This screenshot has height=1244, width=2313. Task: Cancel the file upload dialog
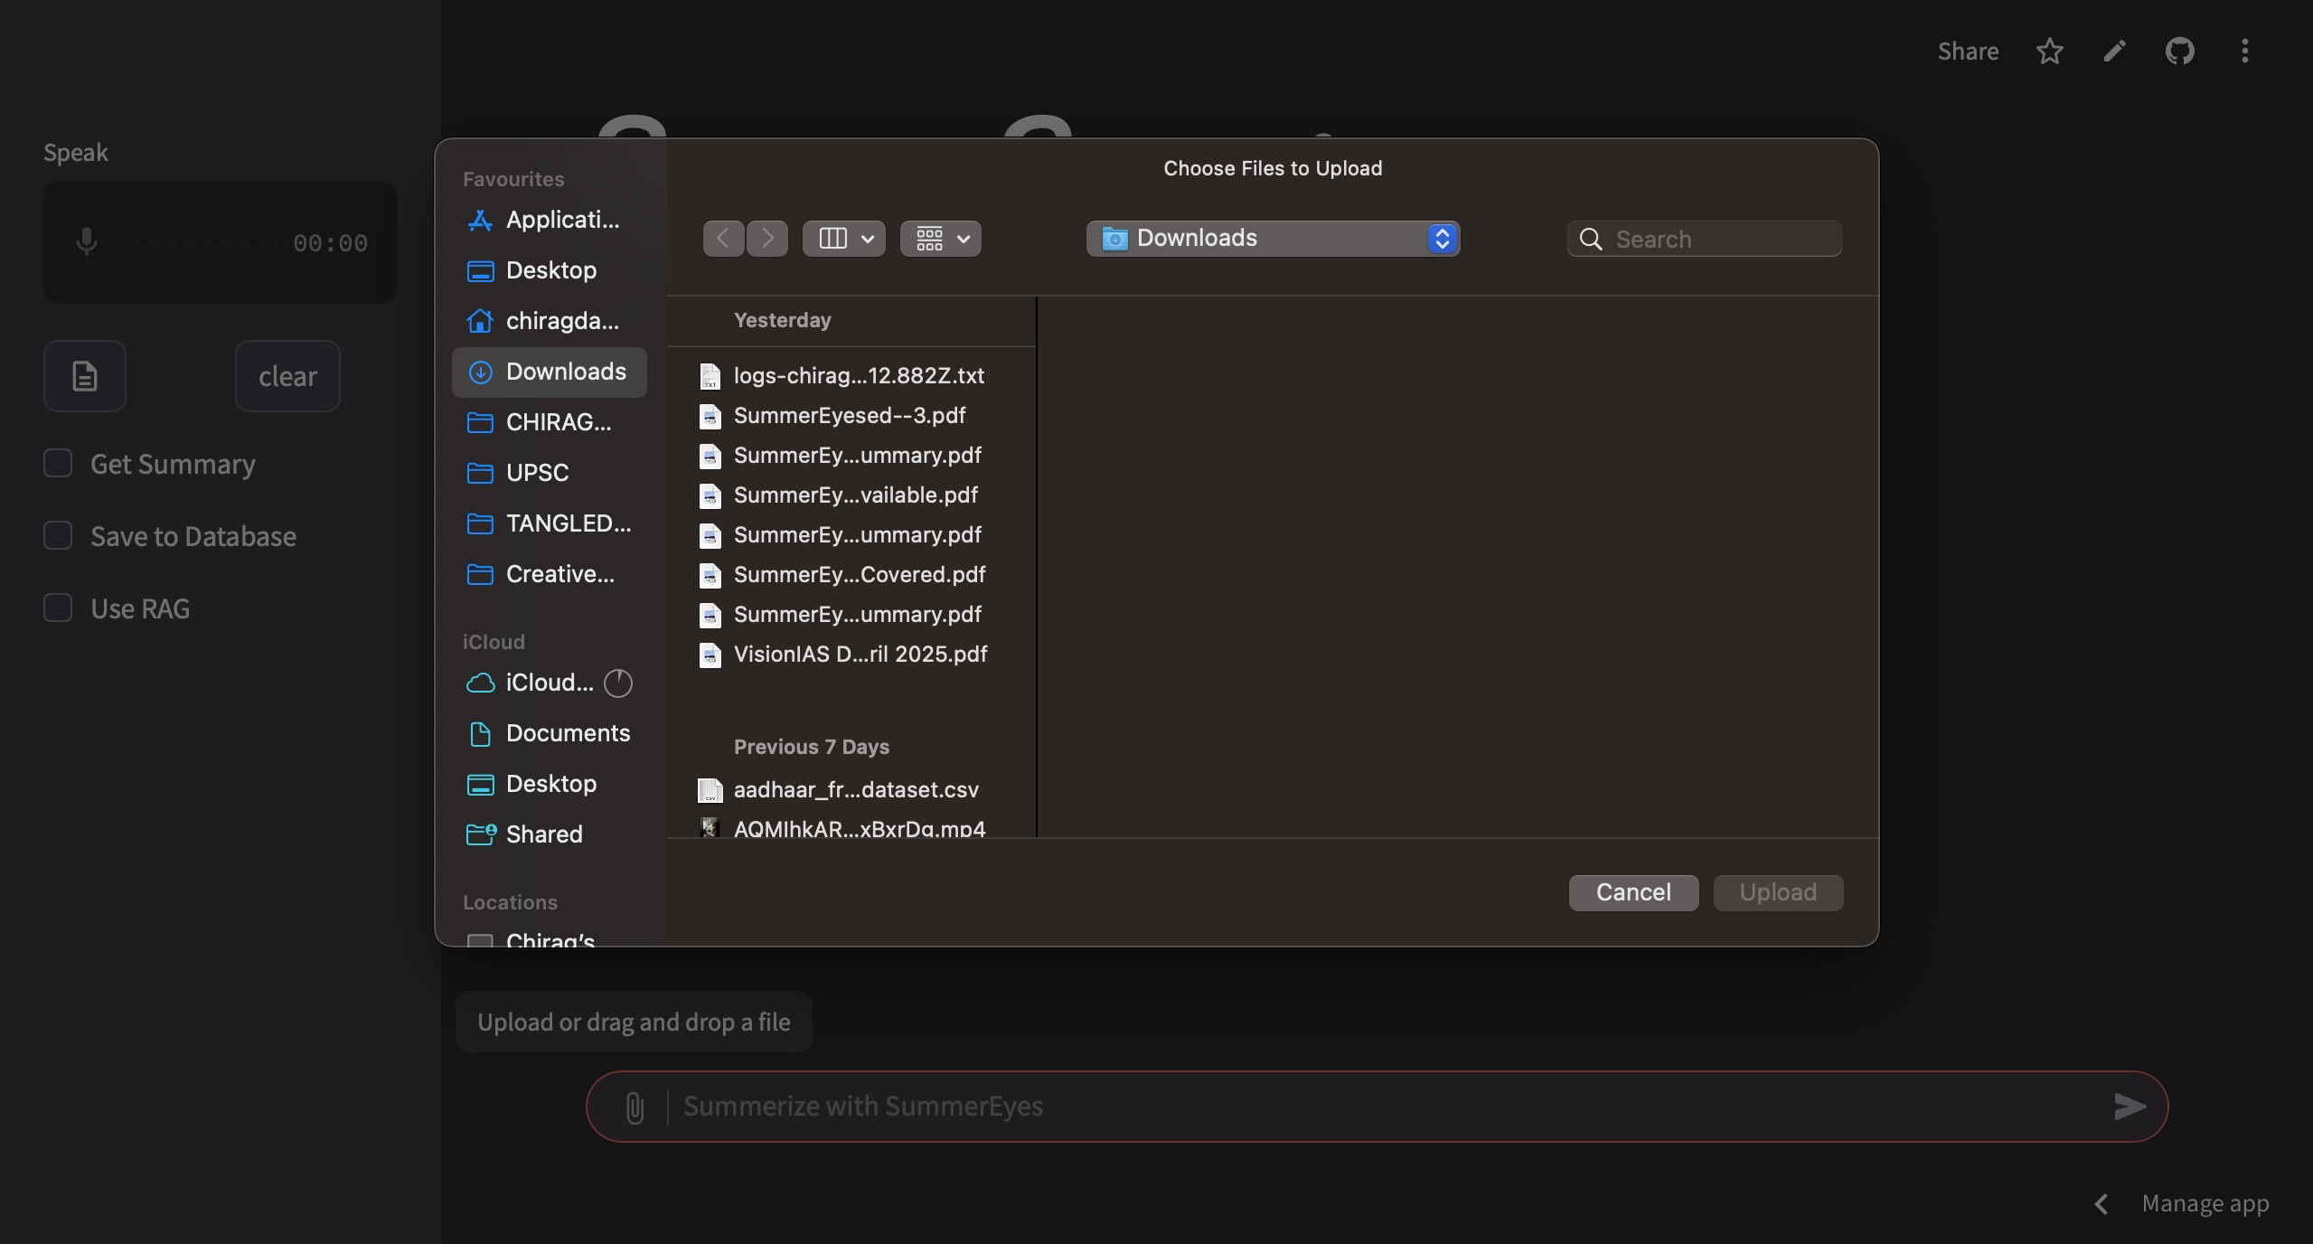tap(1632, 892)
